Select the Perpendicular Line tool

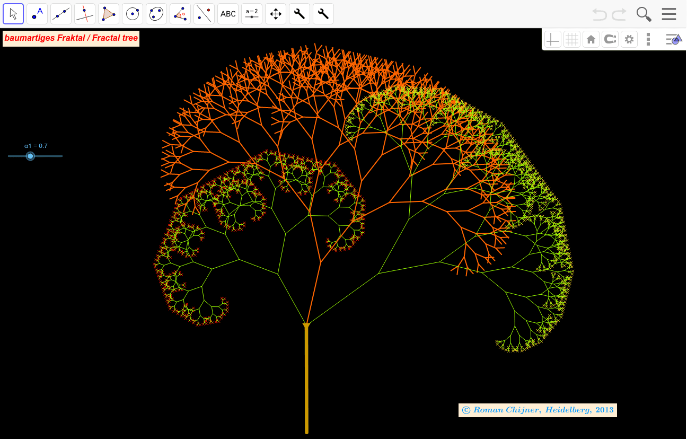tap(85, 14)
